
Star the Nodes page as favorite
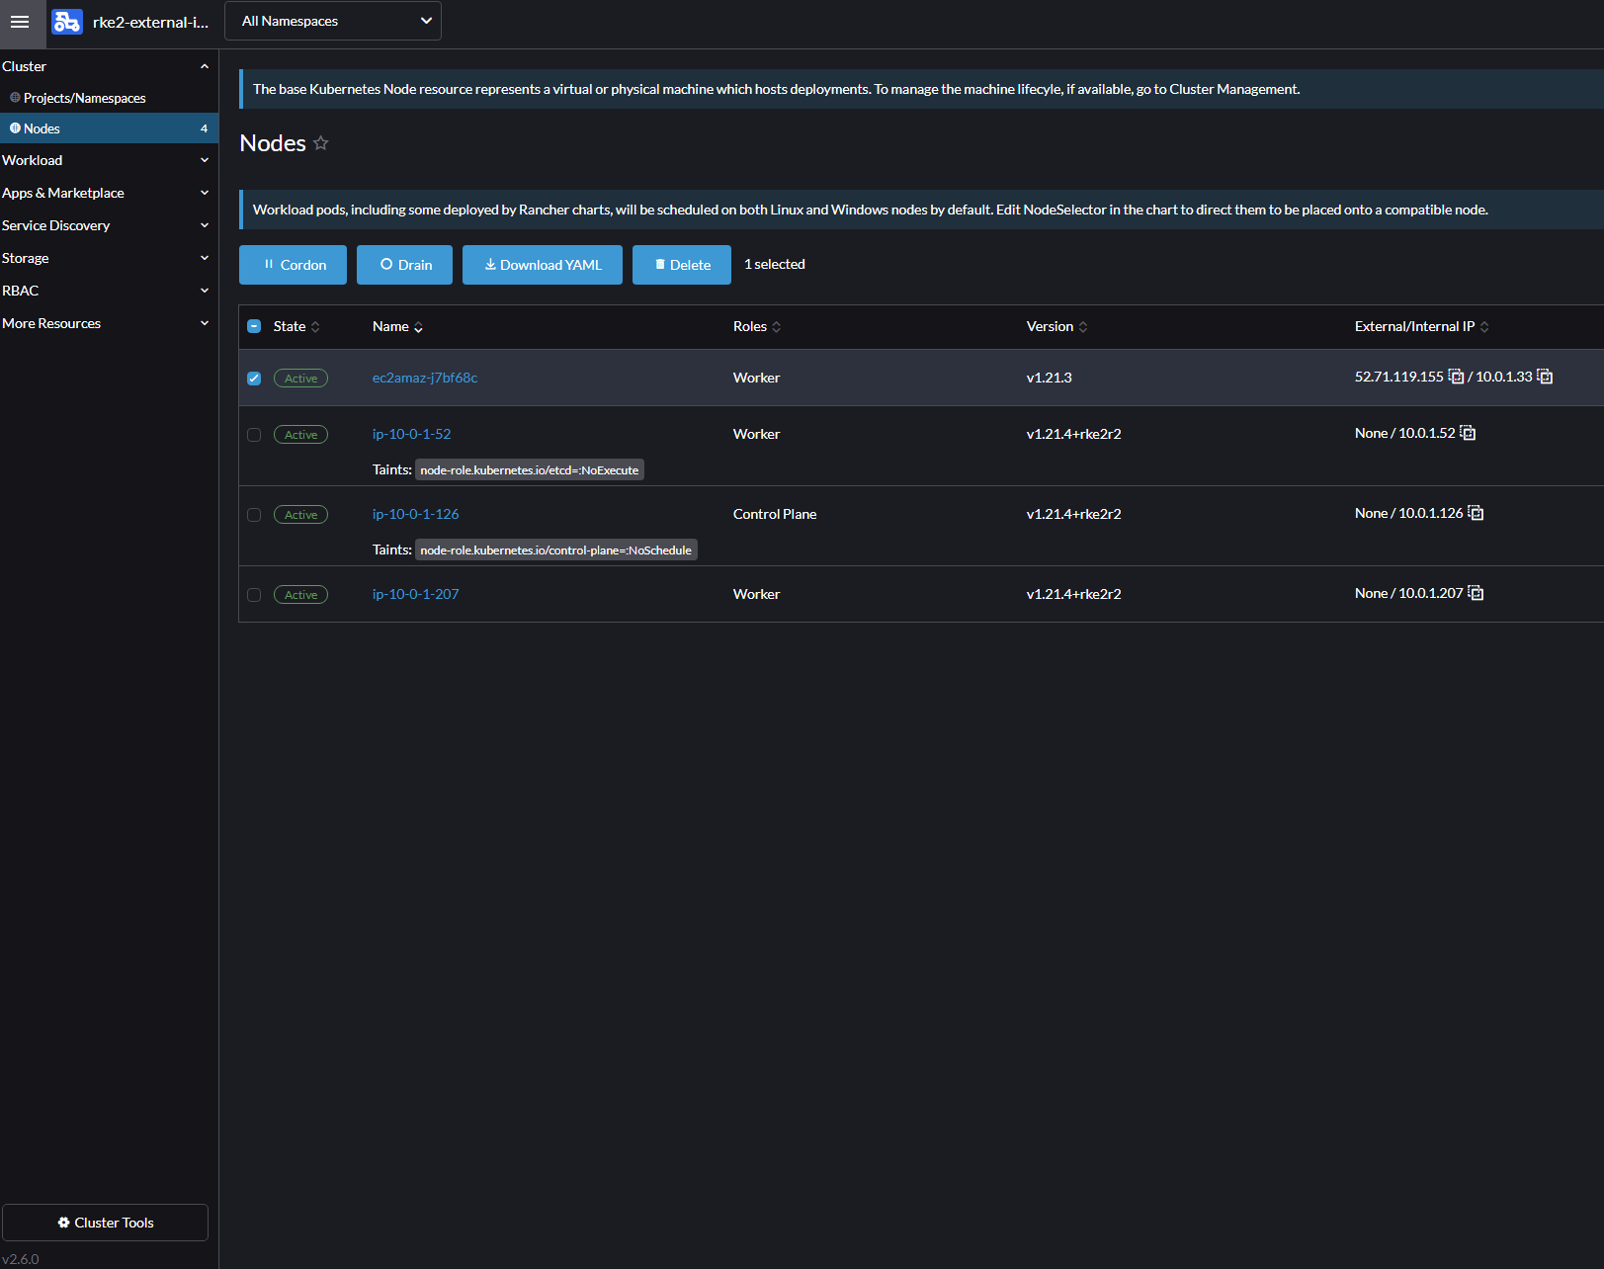click(x=320, y=142)
